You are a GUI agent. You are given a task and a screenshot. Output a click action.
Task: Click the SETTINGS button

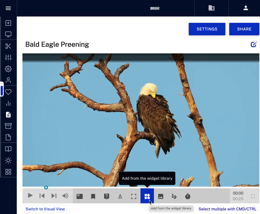coord(207,29)
